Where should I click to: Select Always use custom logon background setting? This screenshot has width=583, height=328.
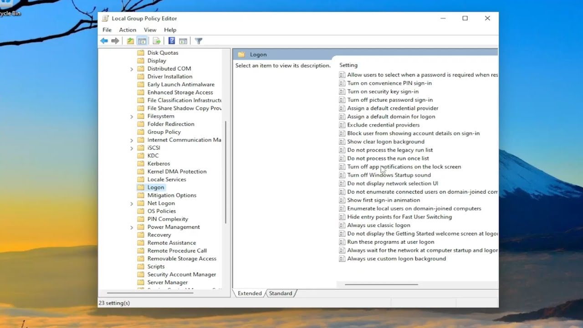[x=396, y=259]
